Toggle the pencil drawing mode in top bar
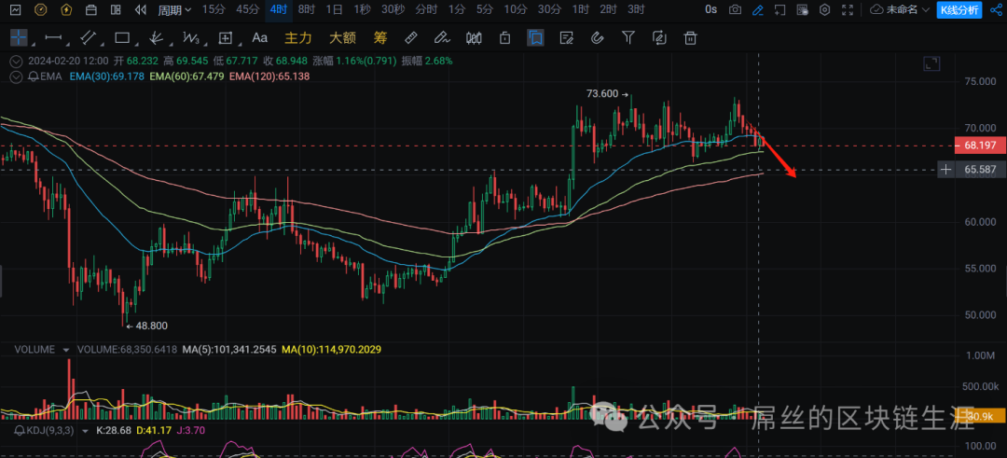Screen dimensions: 1007x458 [x=758, y=9]
